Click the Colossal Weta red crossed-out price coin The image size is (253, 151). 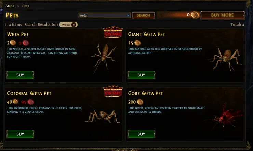pyautogui.click(x=30, y=102)
